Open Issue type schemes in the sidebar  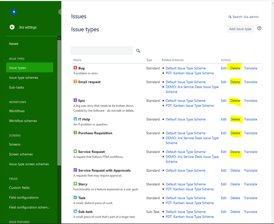pyautogui.click(x=24, y=77)
